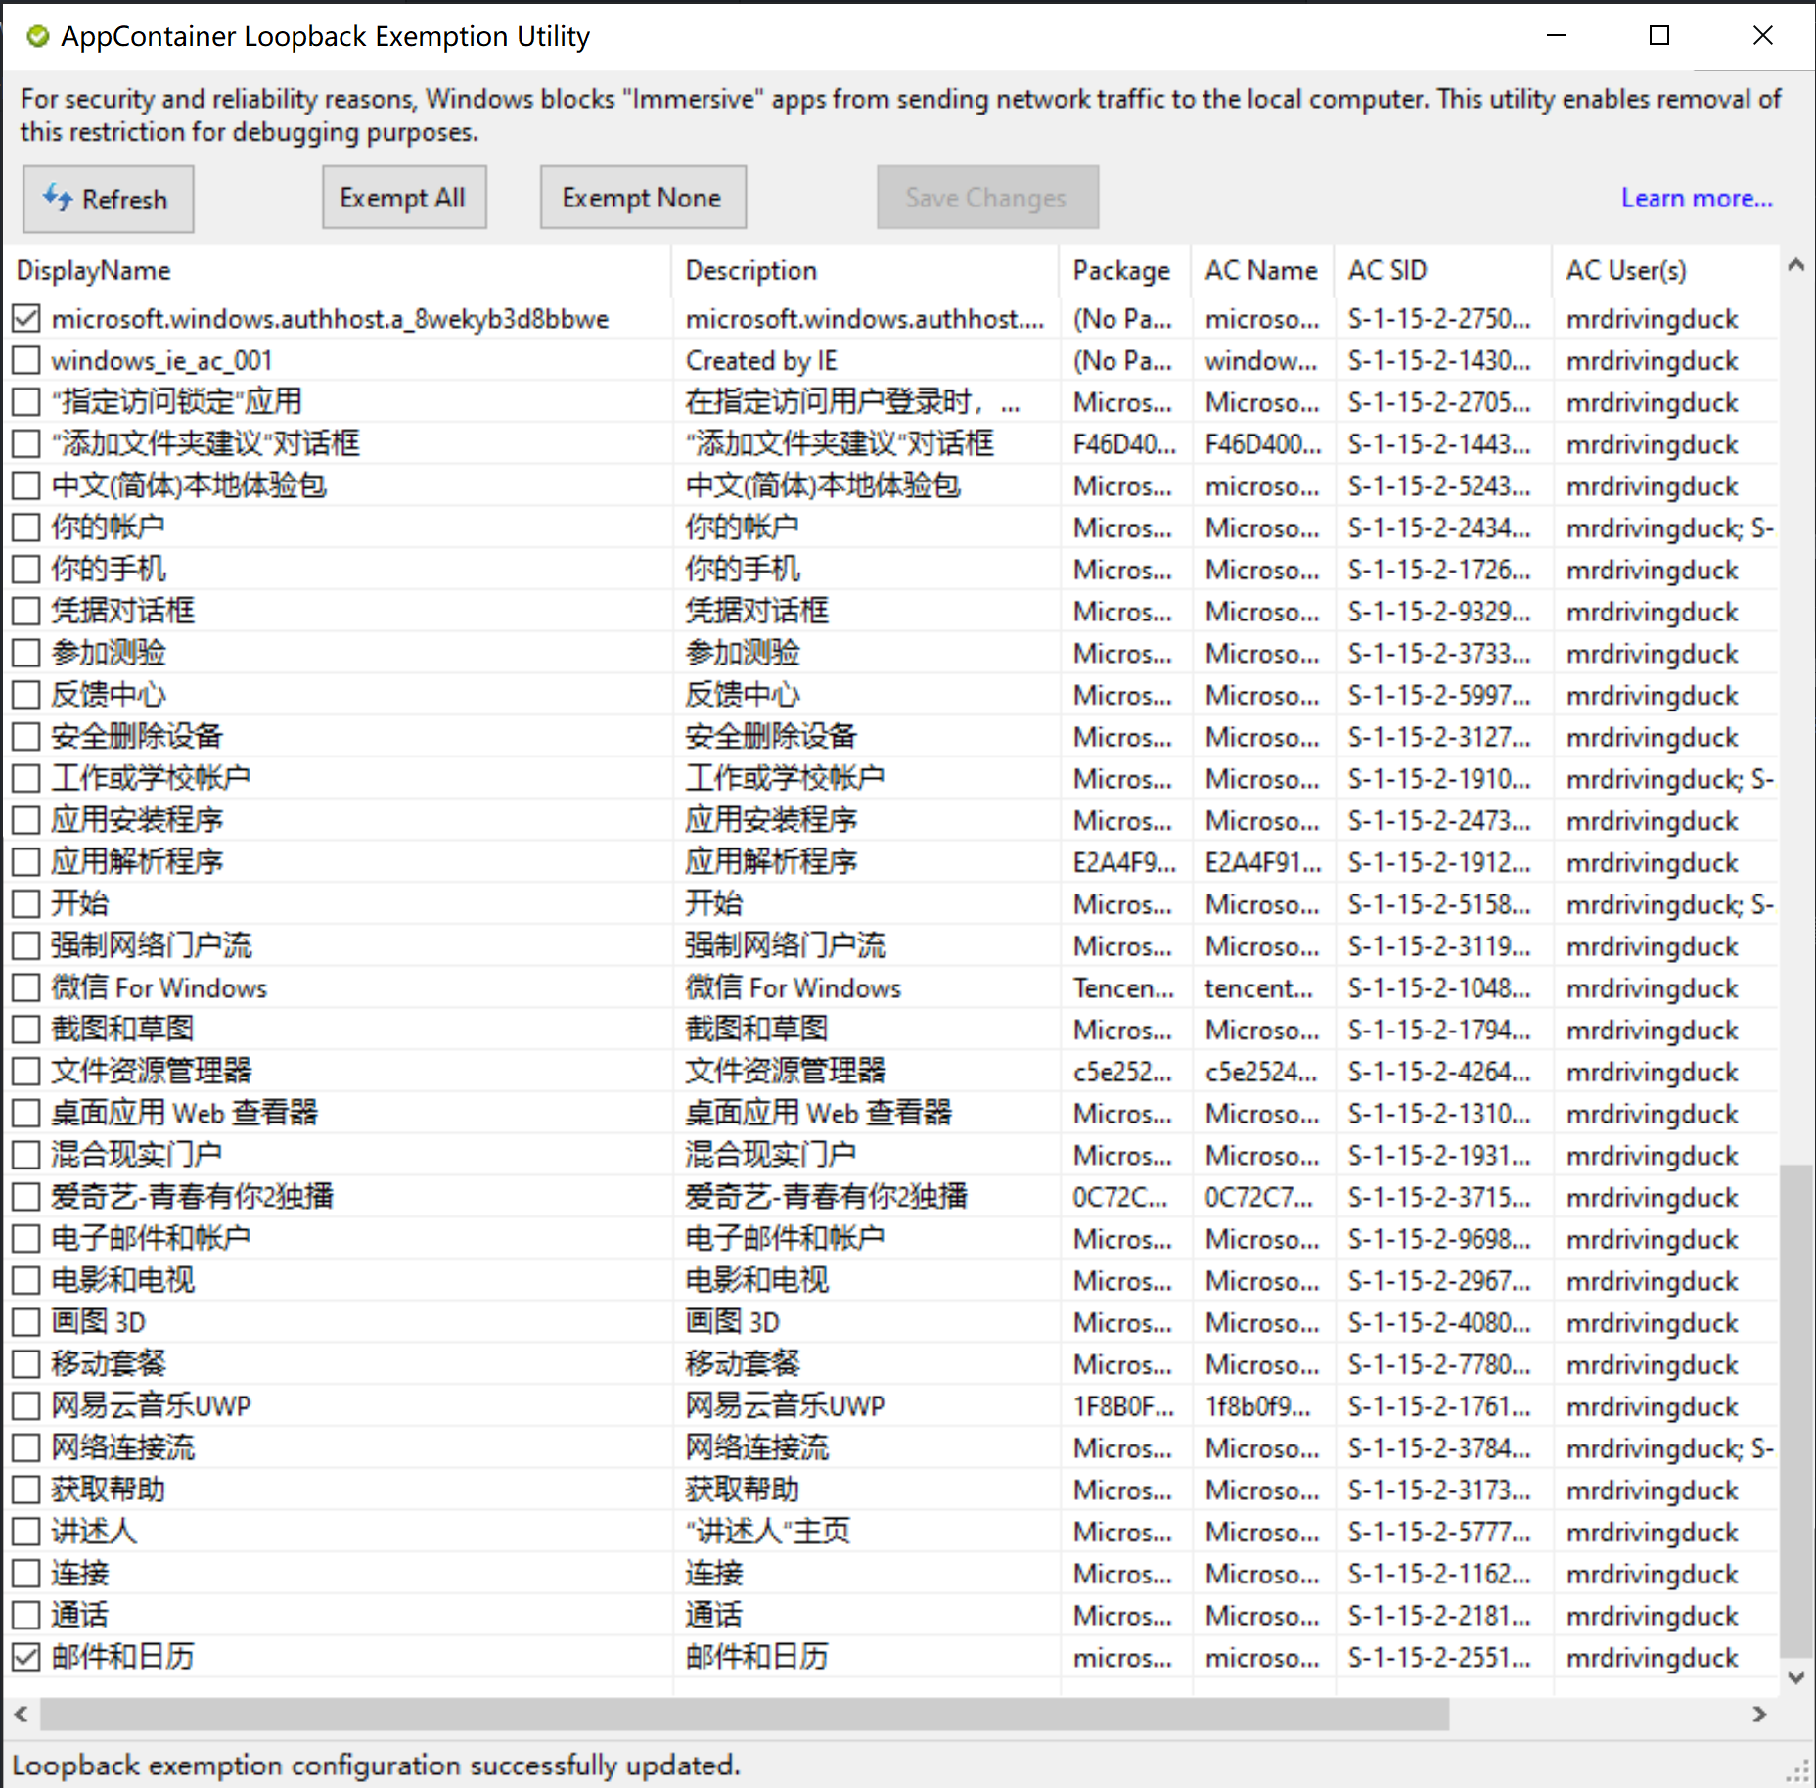
Task: Click 'Created by IE' description cell
Action: (x=761, y=361)
